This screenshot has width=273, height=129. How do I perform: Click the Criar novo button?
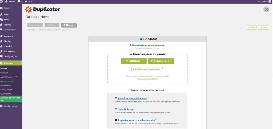(x=263, y=27)
